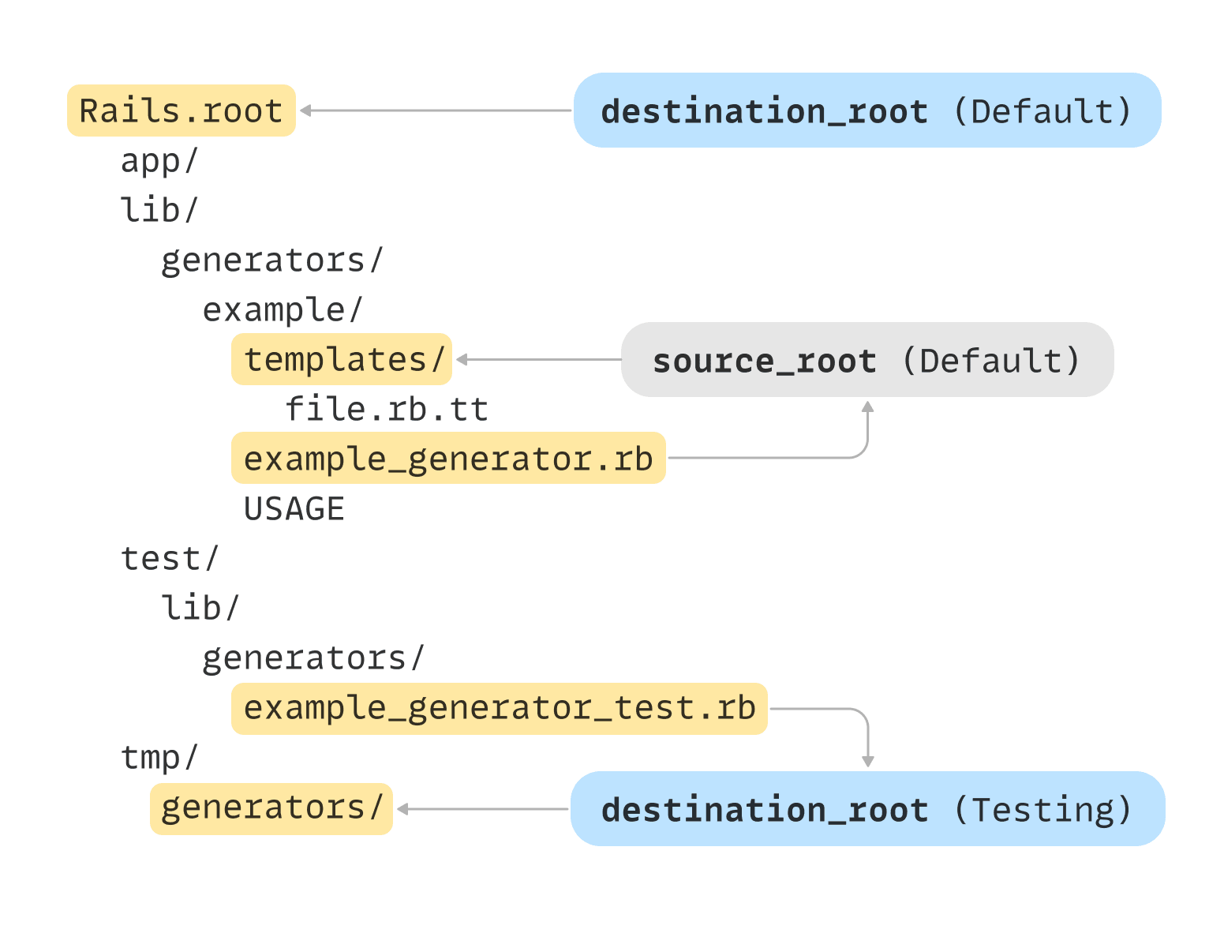Click lib/ under the test/ folder
This screenshot has height=933, width=1209.
200,608
